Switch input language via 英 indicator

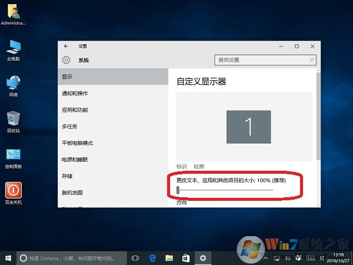[322, 259]
